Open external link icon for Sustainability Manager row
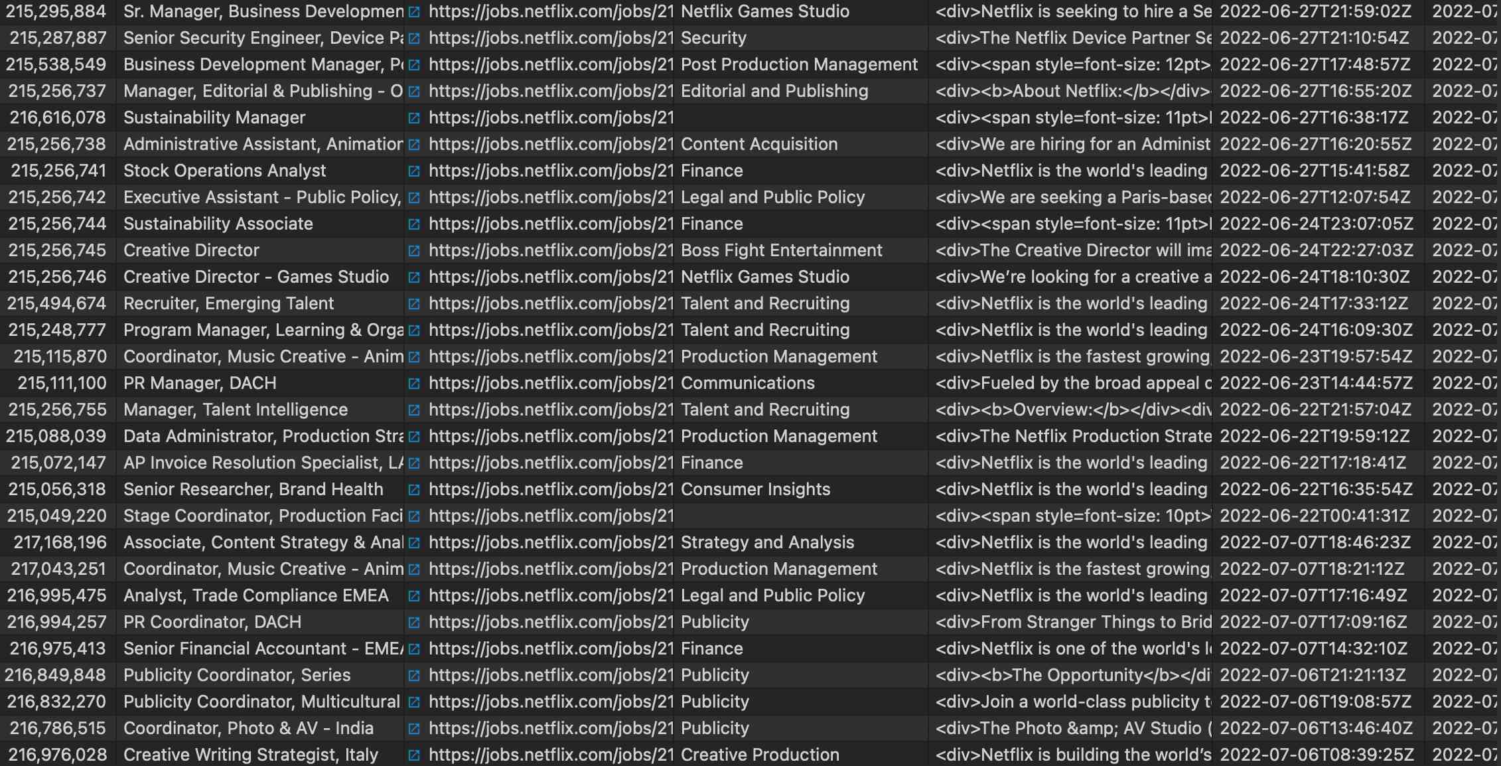 414,118
